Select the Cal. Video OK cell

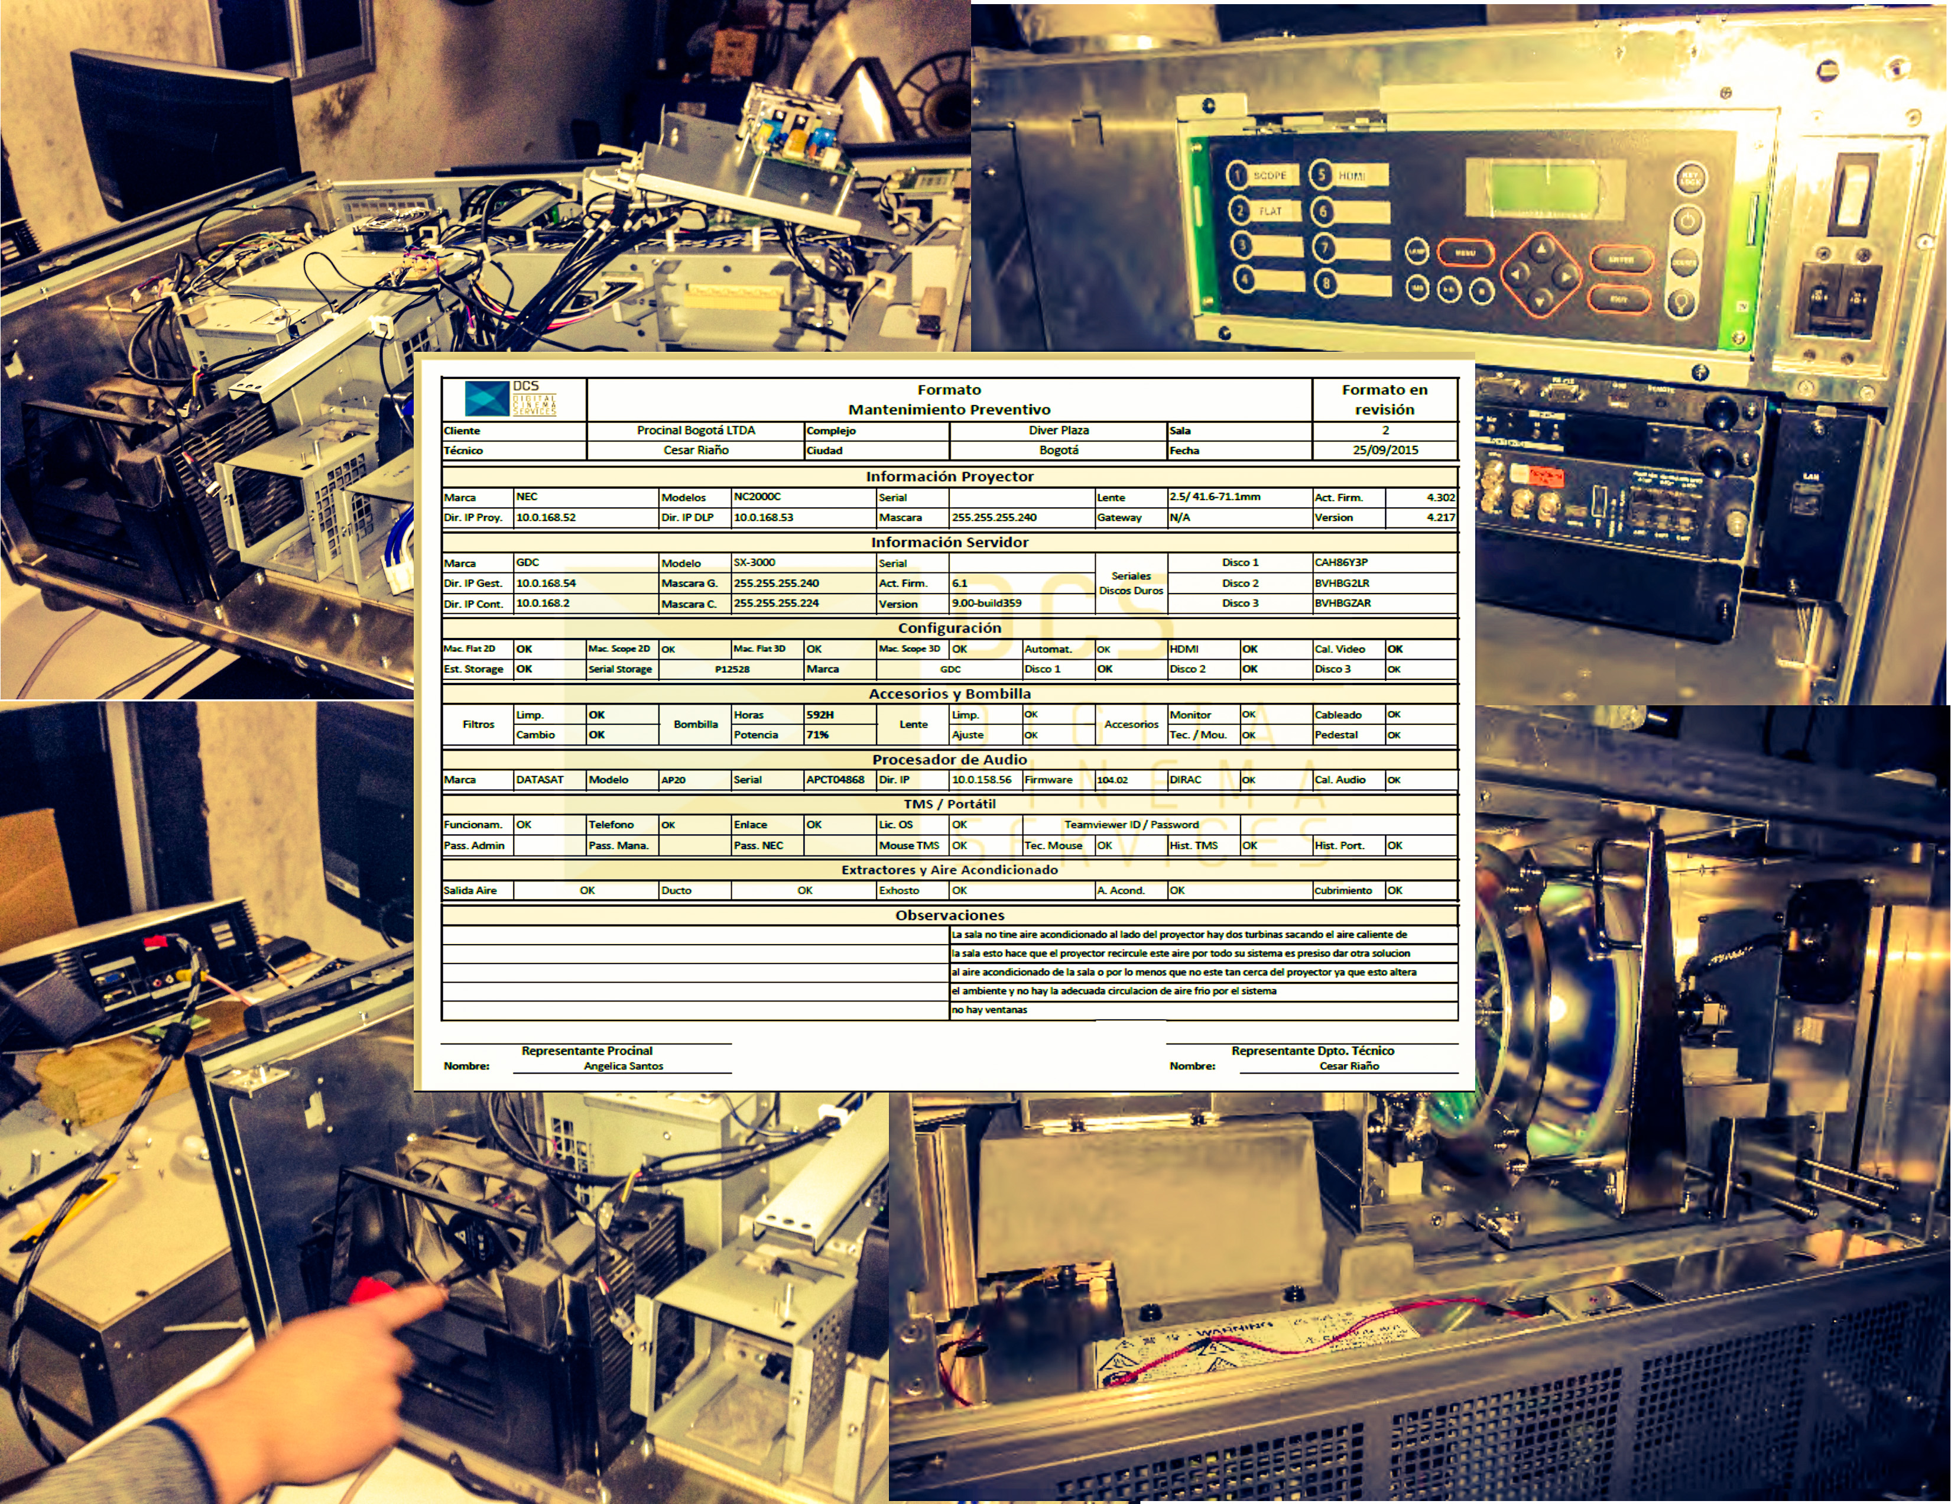(x=1421, y=649)
